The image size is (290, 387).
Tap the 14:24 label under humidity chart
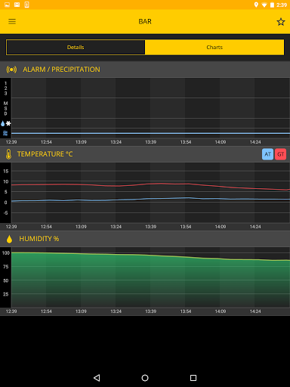[x=255, y=311]
